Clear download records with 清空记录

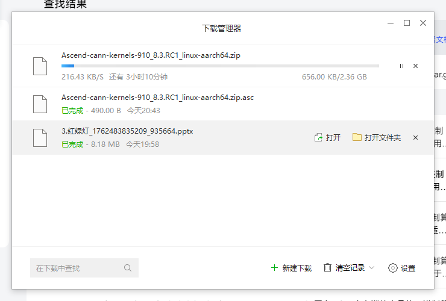tap(350, 268)
